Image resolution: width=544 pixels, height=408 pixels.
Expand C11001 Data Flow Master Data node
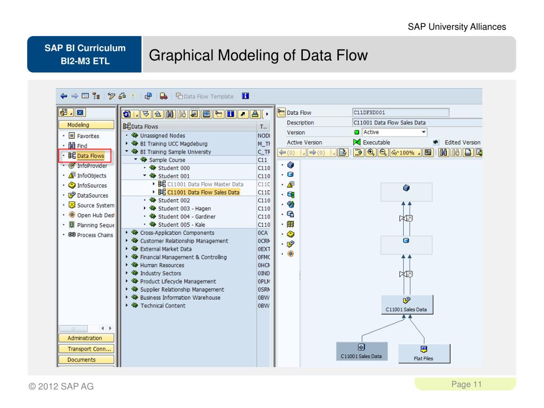tap(154, 184)
